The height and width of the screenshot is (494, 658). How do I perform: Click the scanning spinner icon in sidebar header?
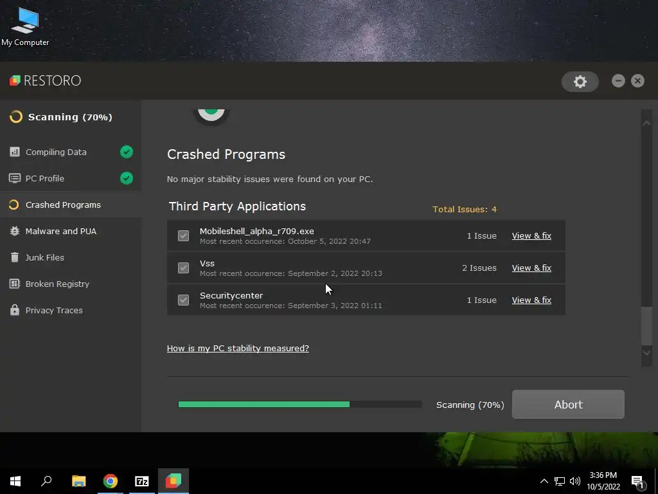tap(16, 117)
